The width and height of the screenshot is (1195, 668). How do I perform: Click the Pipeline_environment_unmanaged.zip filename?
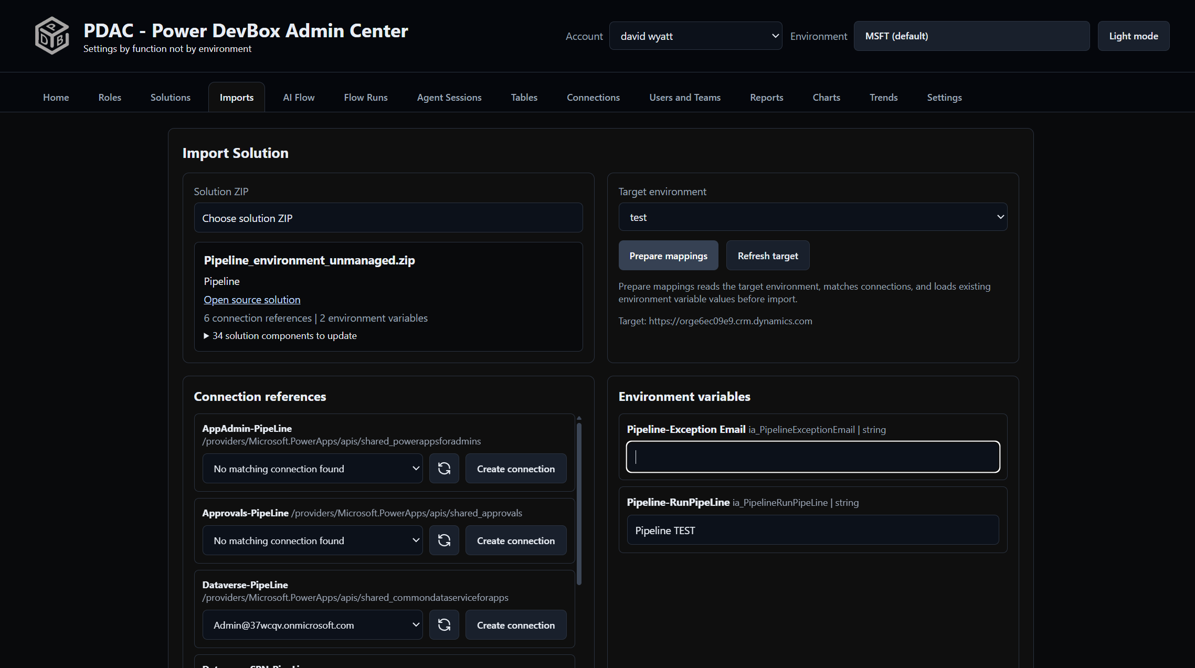(x=309, y=260)
